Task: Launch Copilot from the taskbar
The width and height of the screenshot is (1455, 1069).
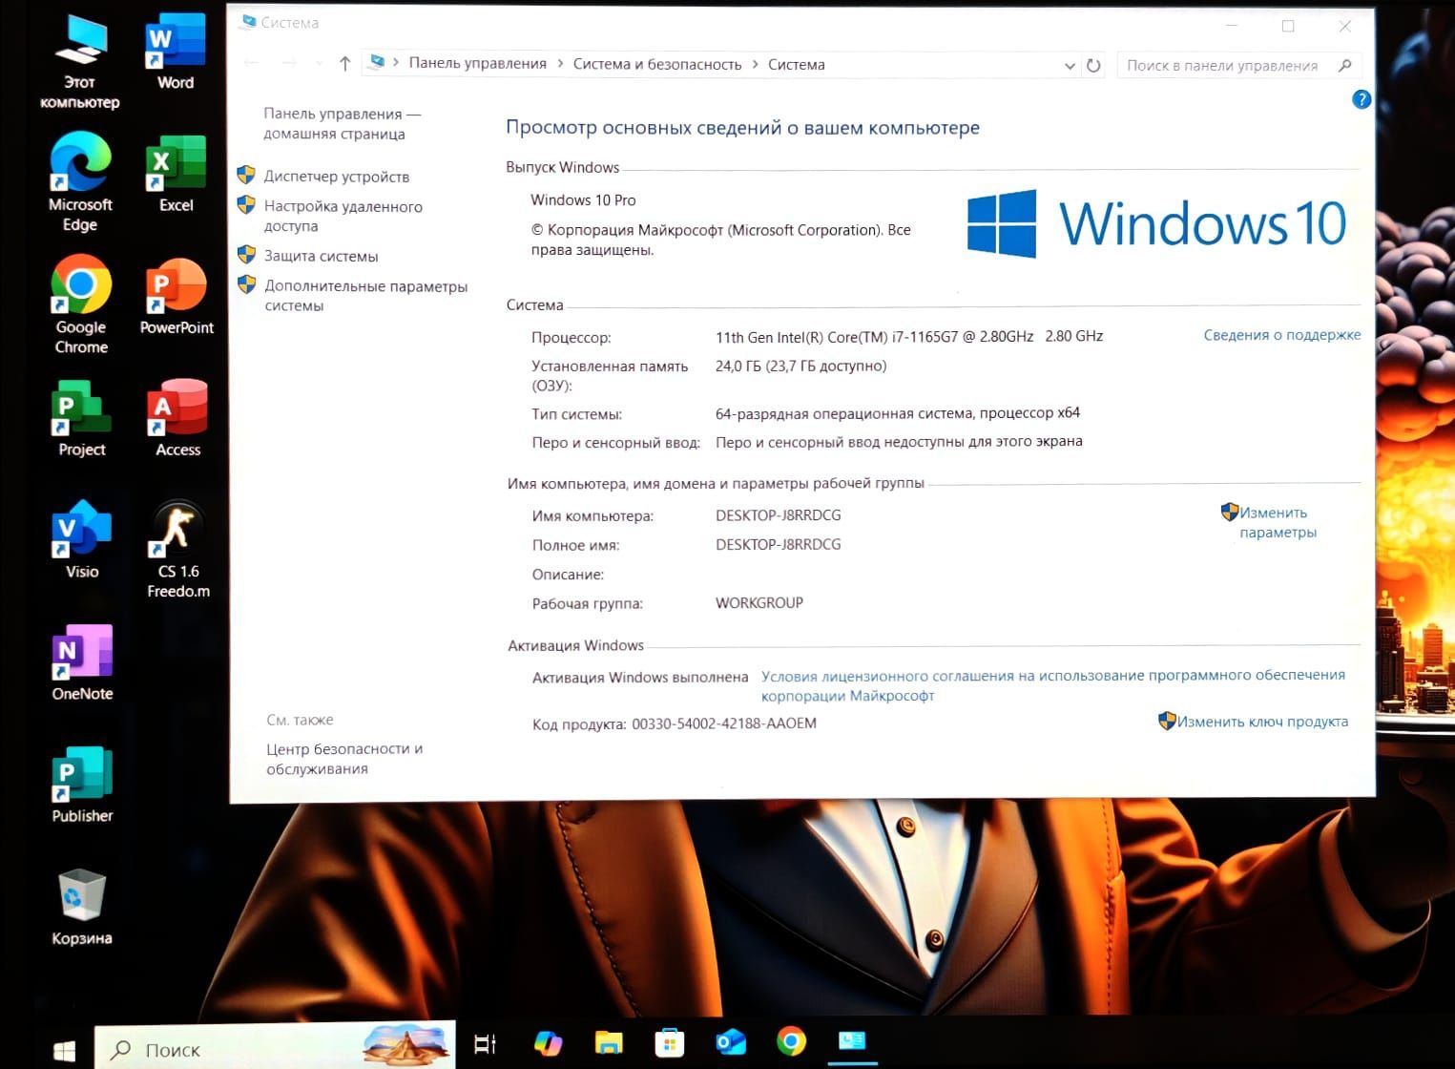Action: [548, 1042]
